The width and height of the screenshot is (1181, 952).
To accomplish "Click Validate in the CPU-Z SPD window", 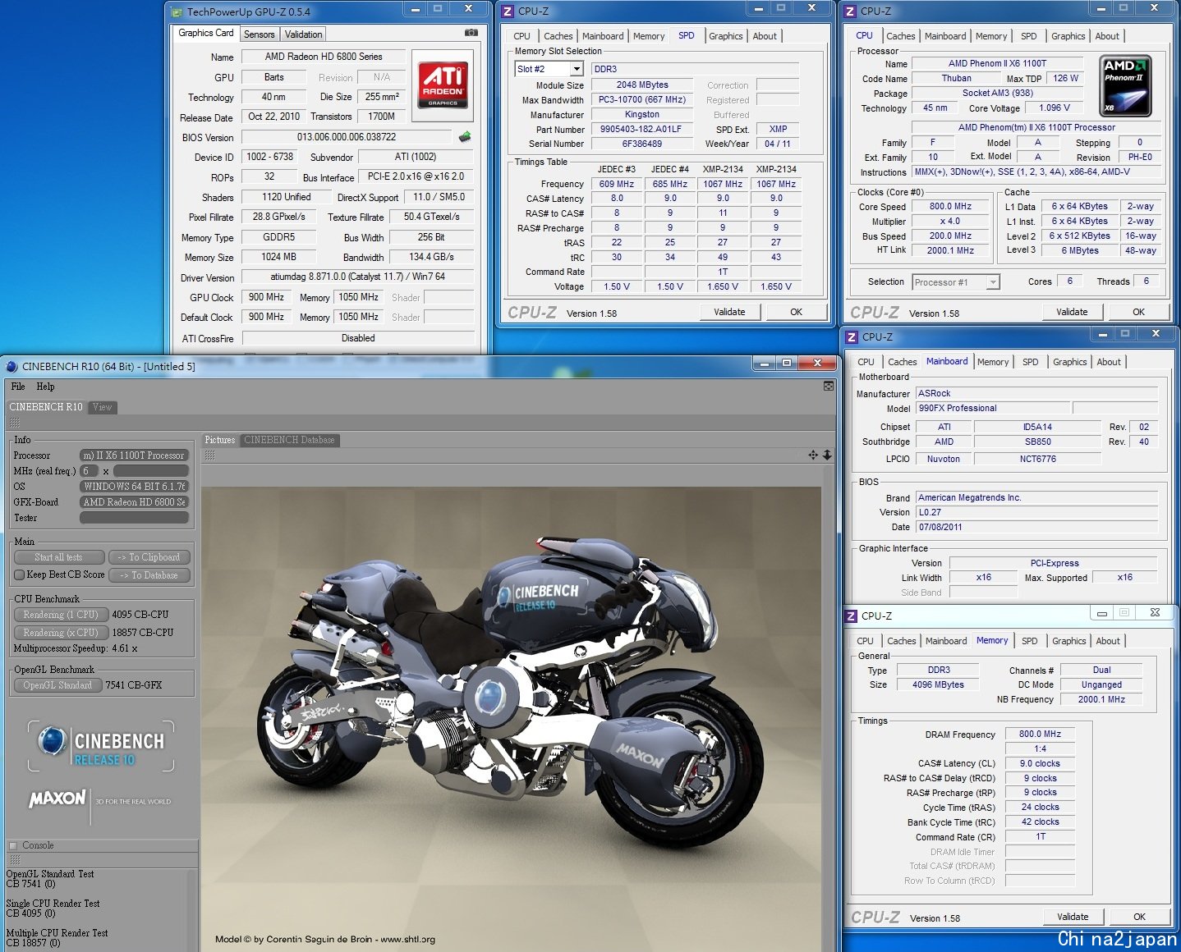I will [x=729, y=312].
